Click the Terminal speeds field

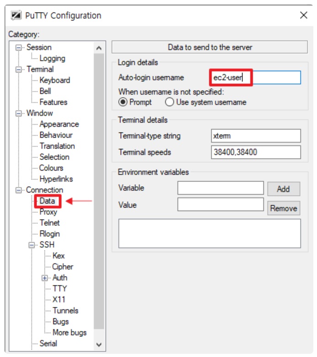click(x=256, y=152)
